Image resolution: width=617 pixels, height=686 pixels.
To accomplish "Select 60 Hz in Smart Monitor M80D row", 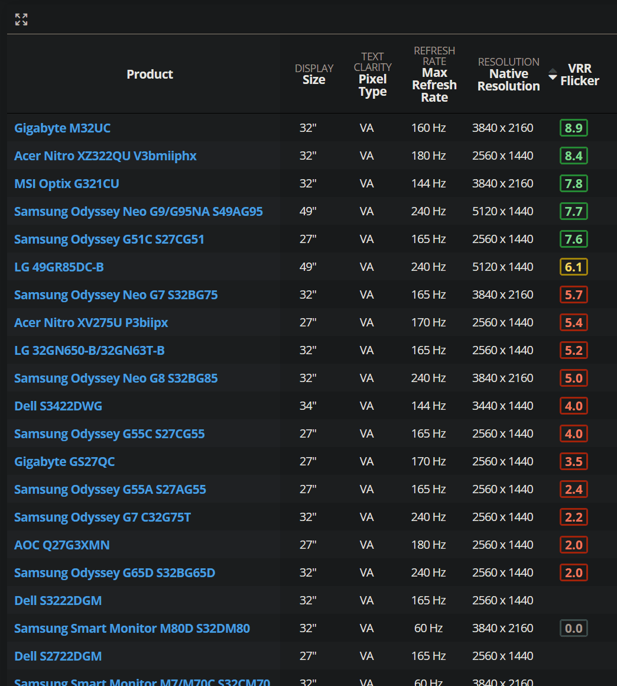I will pyautogui.click(x=428, y=628).
